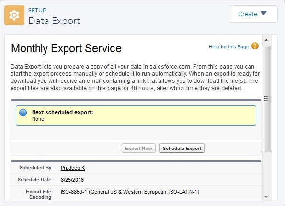Click the Scheduled By field label

35,168
